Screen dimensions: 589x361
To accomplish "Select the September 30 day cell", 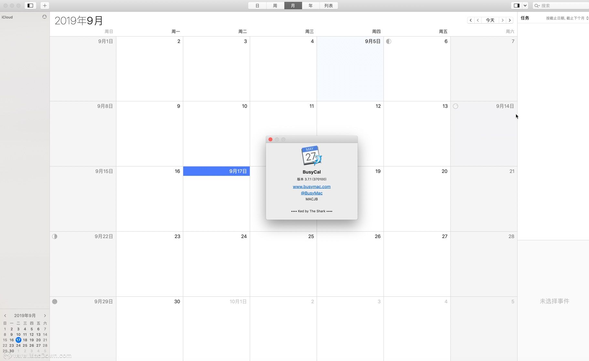I will (150, 329).
